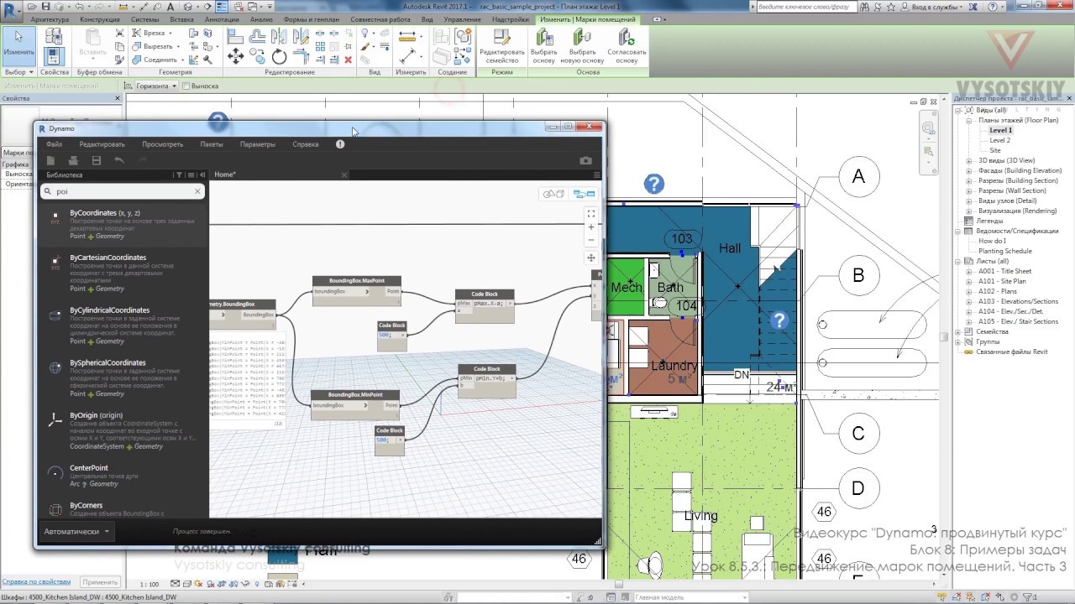Open Dynamo Файл menu

pyautogui.click(x=54, y=144)
